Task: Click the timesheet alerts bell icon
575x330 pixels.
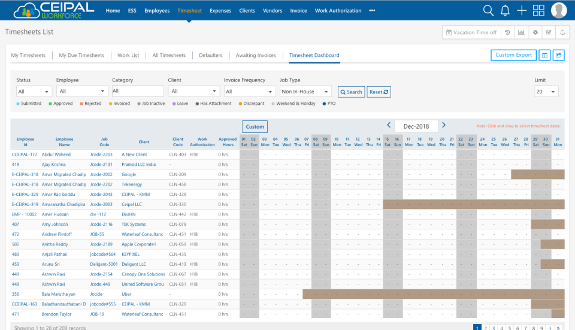Action: pos(562,32)
